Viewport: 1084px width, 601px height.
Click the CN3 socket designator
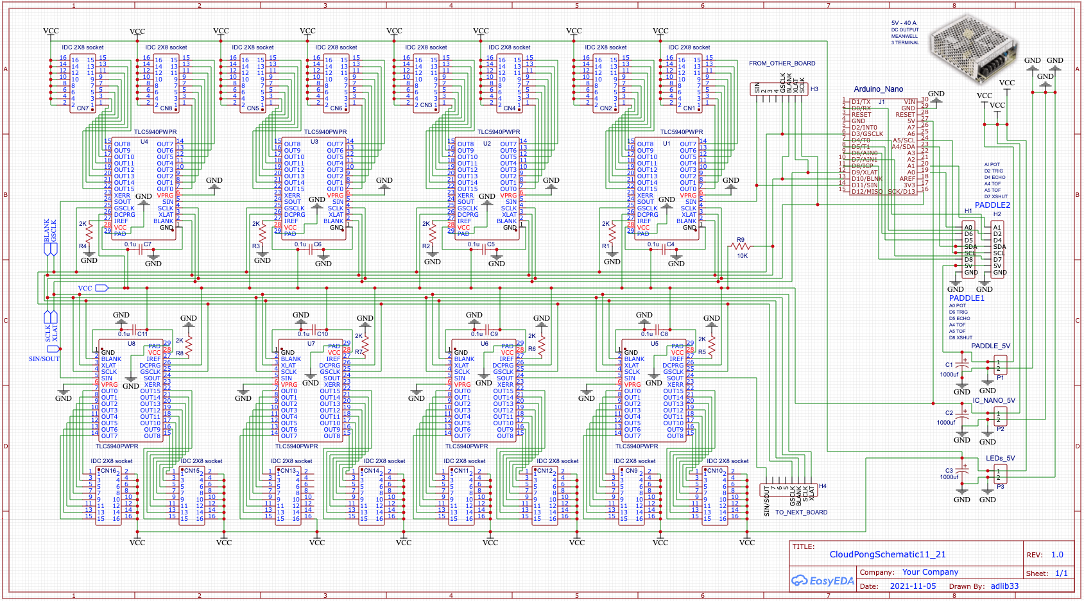426,105
